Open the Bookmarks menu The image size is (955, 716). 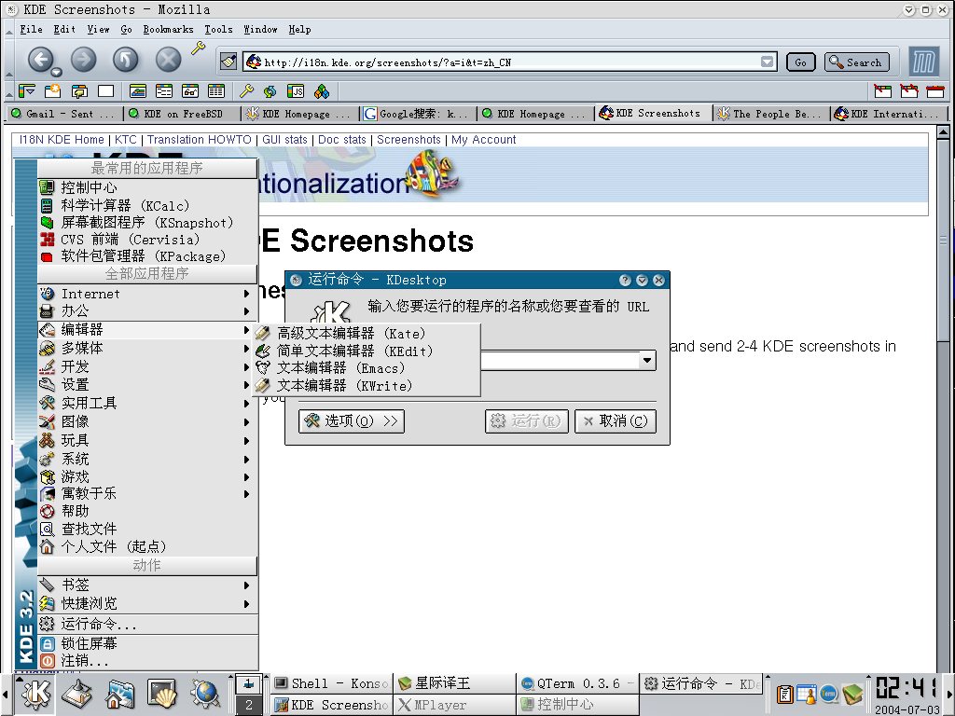(x=168, y=29)
